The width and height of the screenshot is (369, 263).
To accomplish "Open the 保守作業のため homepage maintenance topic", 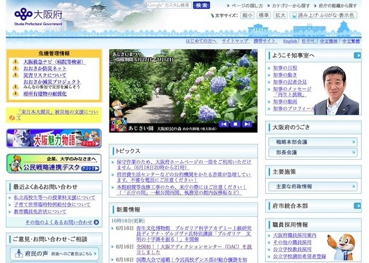I will pos(184,164).
